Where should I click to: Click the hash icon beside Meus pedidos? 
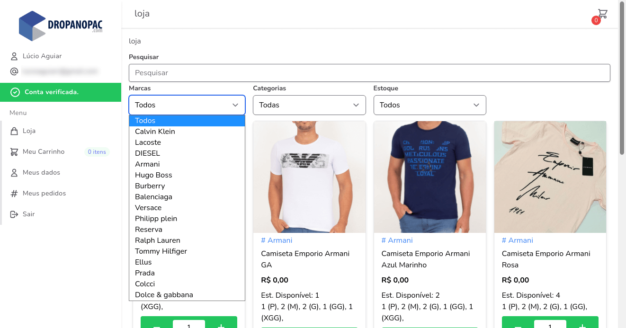(x=14, y=194)
